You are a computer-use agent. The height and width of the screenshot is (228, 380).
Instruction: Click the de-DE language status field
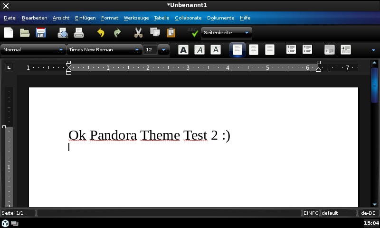(x=368, y=213)
